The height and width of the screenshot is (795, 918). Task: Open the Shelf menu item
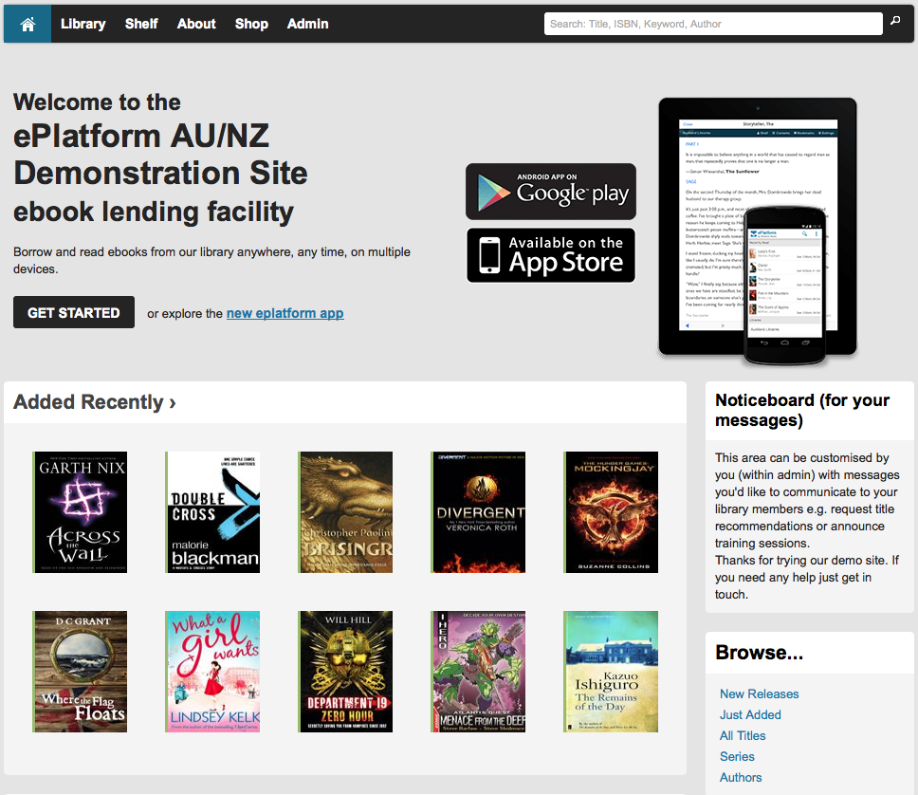tap(141, 24)
